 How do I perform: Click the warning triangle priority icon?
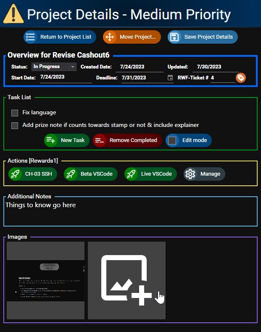(13, 14)
